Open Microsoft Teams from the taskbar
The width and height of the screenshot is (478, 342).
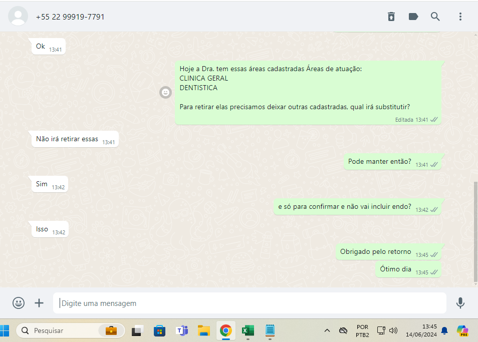(x=181, y=330)
